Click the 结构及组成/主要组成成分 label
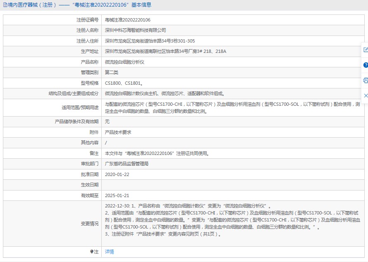 (x=74, y=93)
